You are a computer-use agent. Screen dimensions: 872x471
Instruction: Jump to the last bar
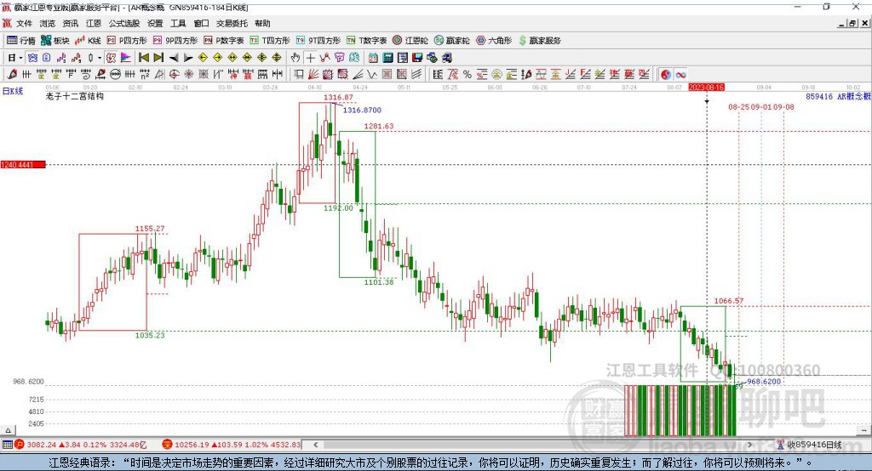click(x=158, y=58)
